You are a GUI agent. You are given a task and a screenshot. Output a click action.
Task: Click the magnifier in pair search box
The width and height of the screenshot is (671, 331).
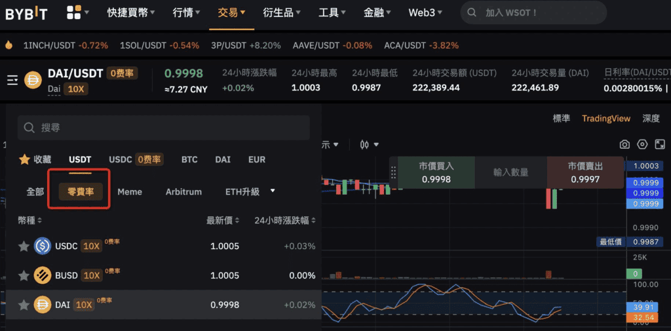click(29, 128)
